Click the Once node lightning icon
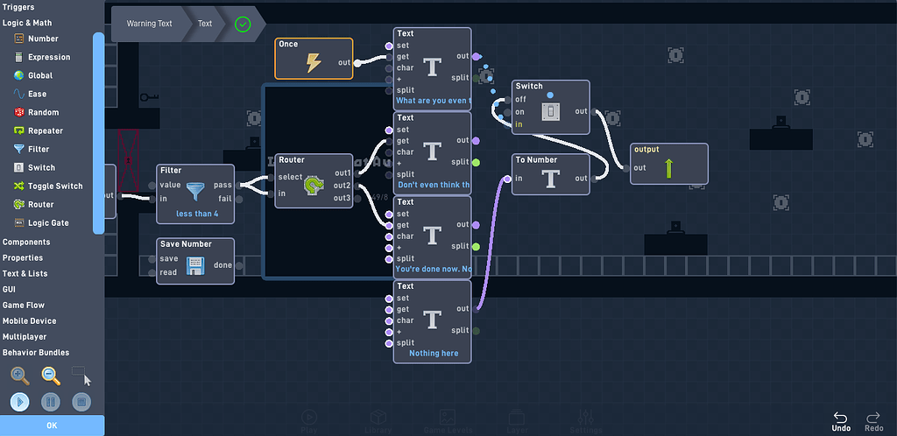Screen dimensions: 897x436 (x=314, y=63)
